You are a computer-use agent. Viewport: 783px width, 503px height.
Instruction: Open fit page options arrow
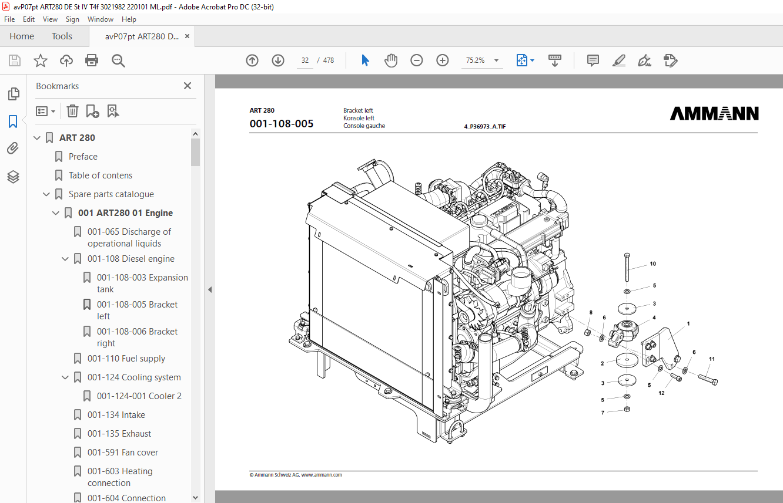pos(533,60)
